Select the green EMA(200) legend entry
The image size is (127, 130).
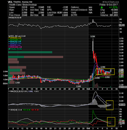16,40
